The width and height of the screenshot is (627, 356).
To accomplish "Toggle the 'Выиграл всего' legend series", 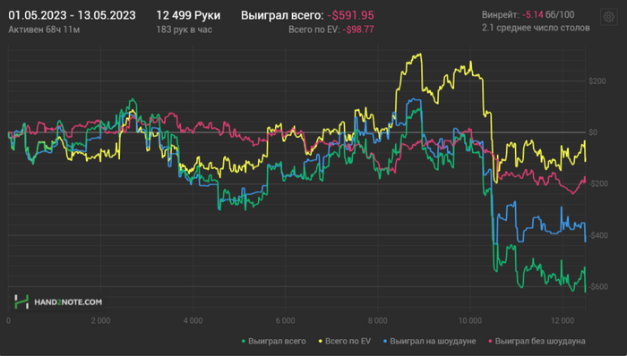I will pyautogui.click(x=273, y=341).
